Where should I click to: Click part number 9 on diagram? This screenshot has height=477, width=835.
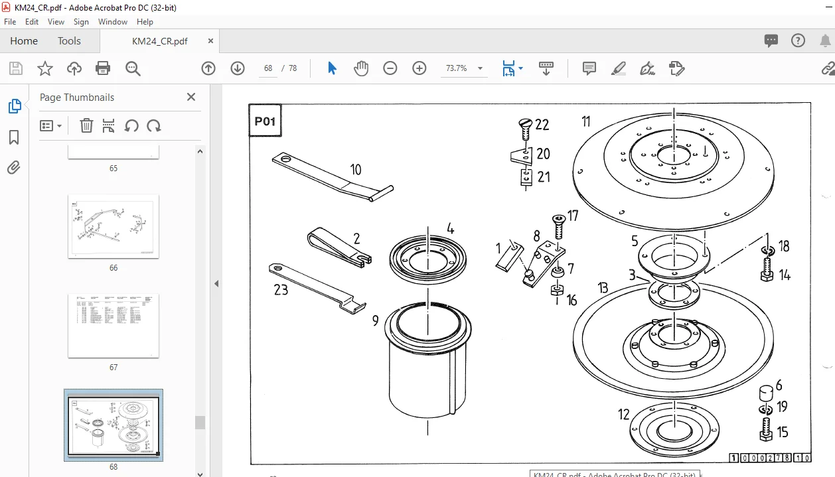click(x=375, y=320)
